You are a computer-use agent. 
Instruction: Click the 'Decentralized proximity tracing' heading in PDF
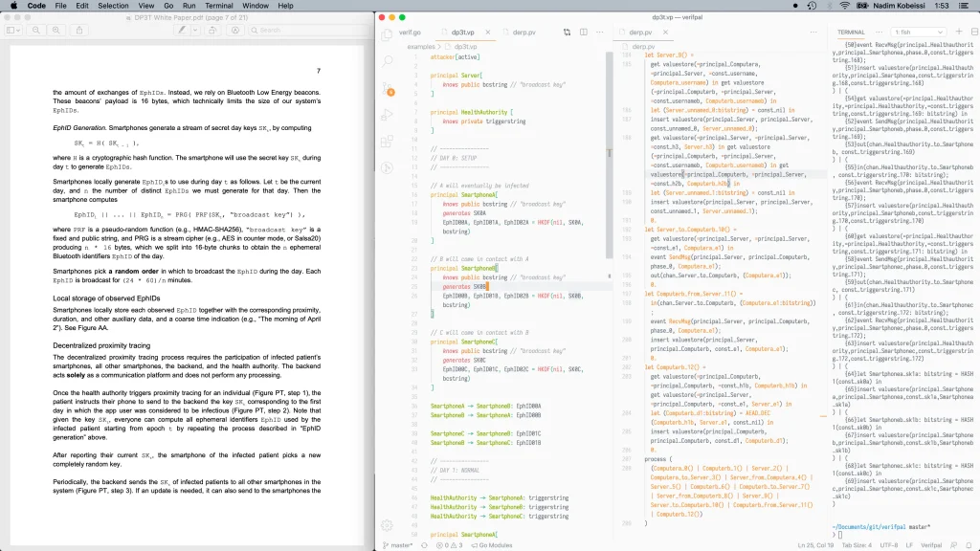101,345
